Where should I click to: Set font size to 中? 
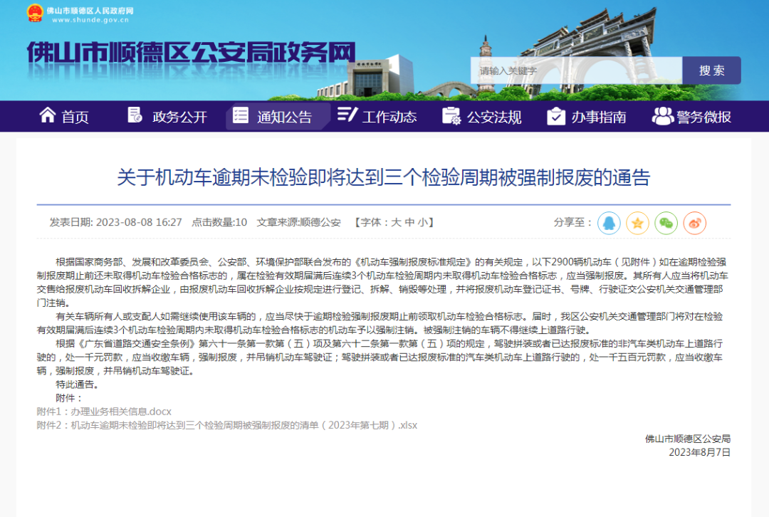click(x=409, y=222)
